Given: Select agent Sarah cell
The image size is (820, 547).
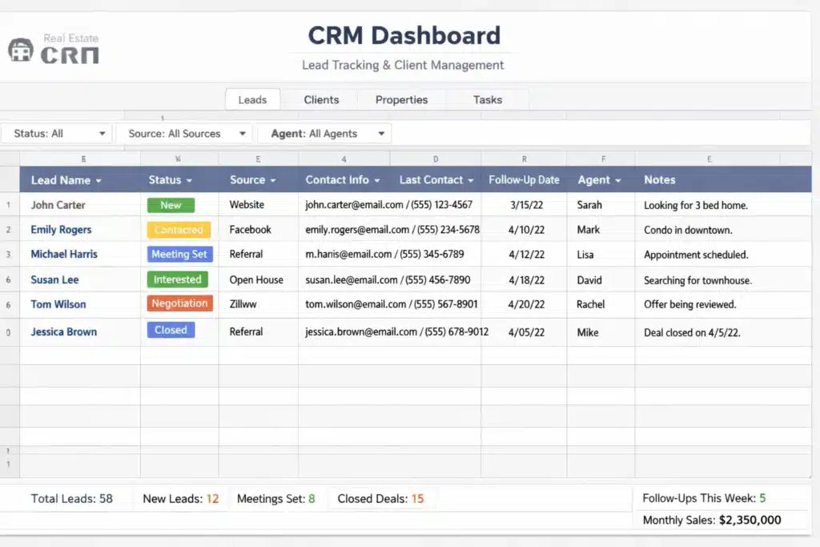Looking at the screenshot, I should 589,205.
